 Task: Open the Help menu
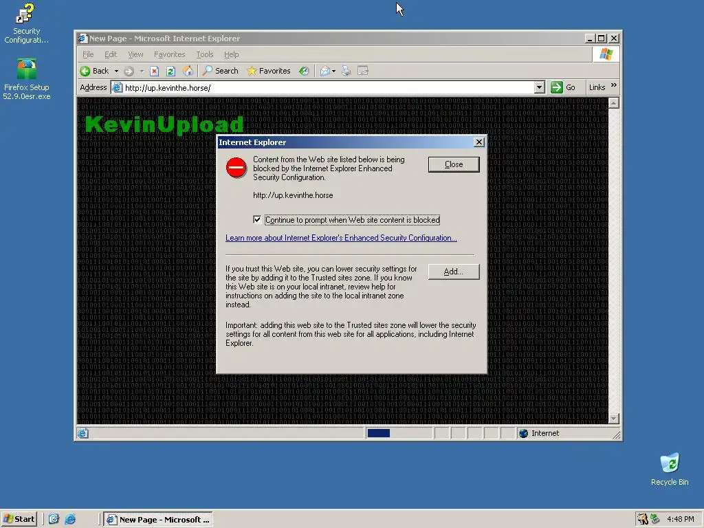click(231, 54)
